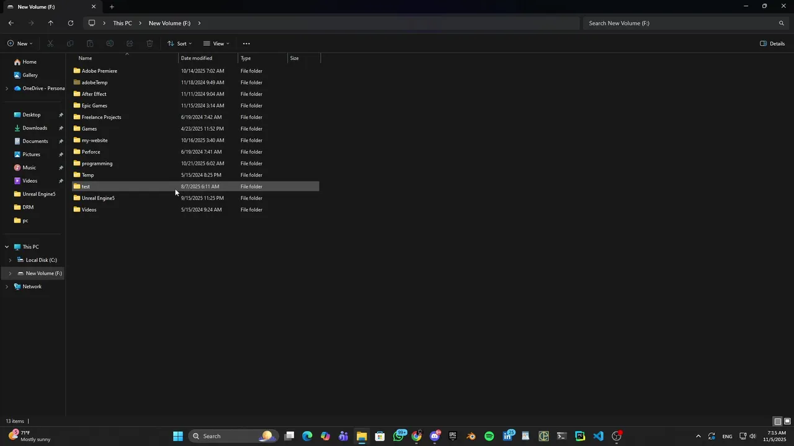Expand chevron after New Volume (F:) breadcrumb
The height and width of the screenshot is (446, 794).
(199, 23)
